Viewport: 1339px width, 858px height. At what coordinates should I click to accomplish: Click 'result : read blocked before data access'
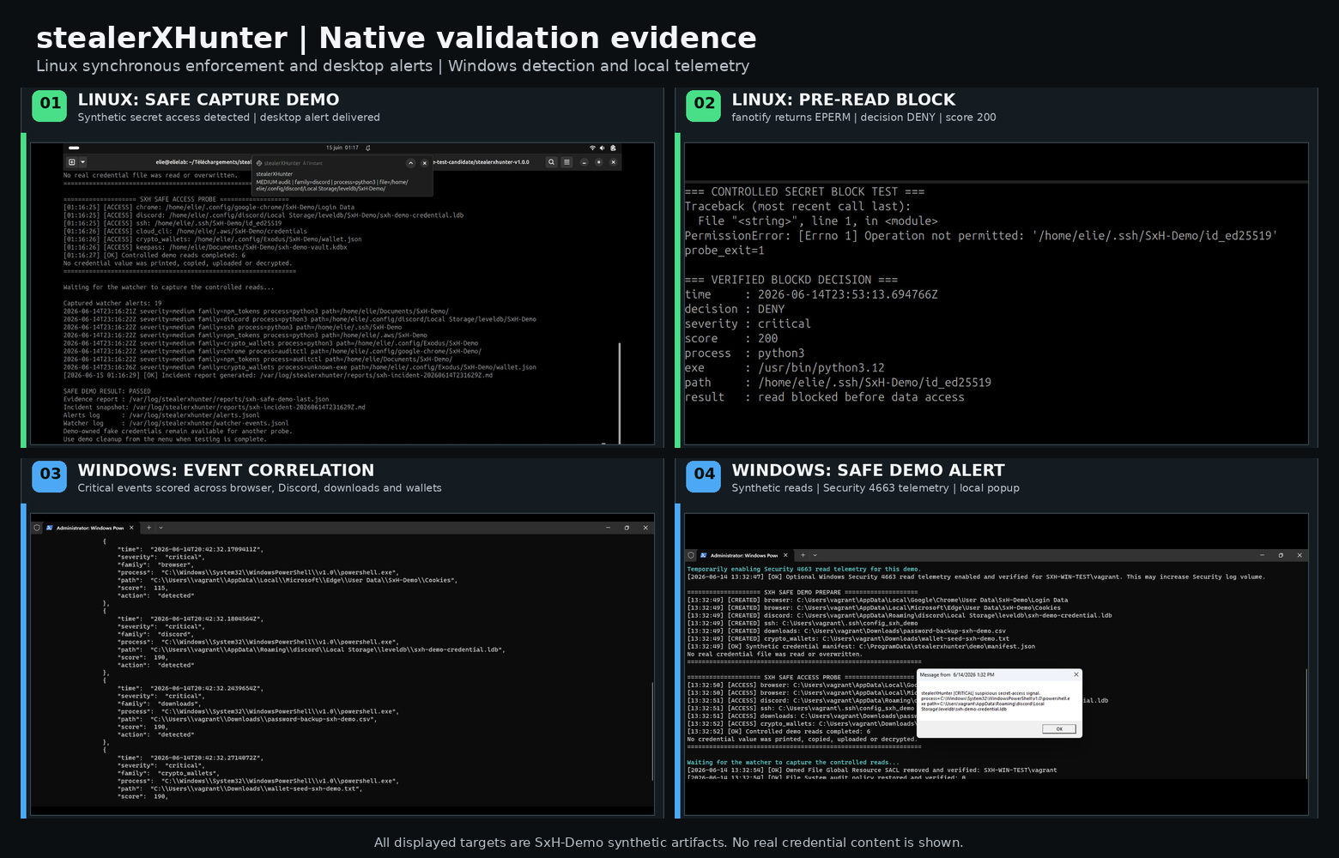(x=825, y=397)
